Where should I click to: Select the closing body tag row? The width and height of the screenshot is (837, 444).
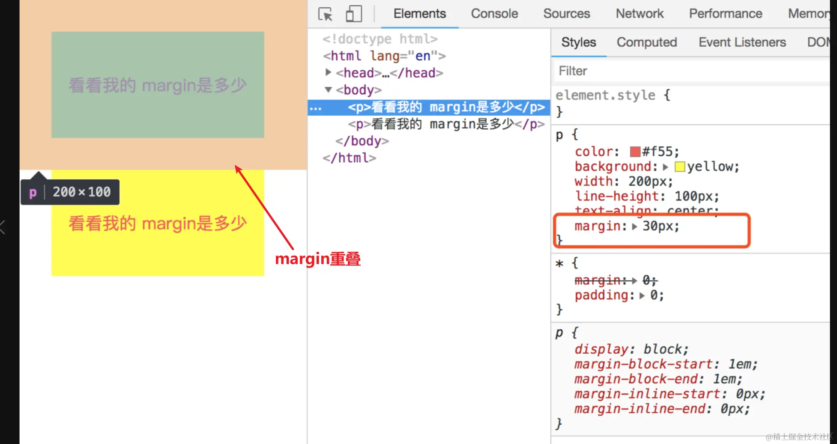362,141
